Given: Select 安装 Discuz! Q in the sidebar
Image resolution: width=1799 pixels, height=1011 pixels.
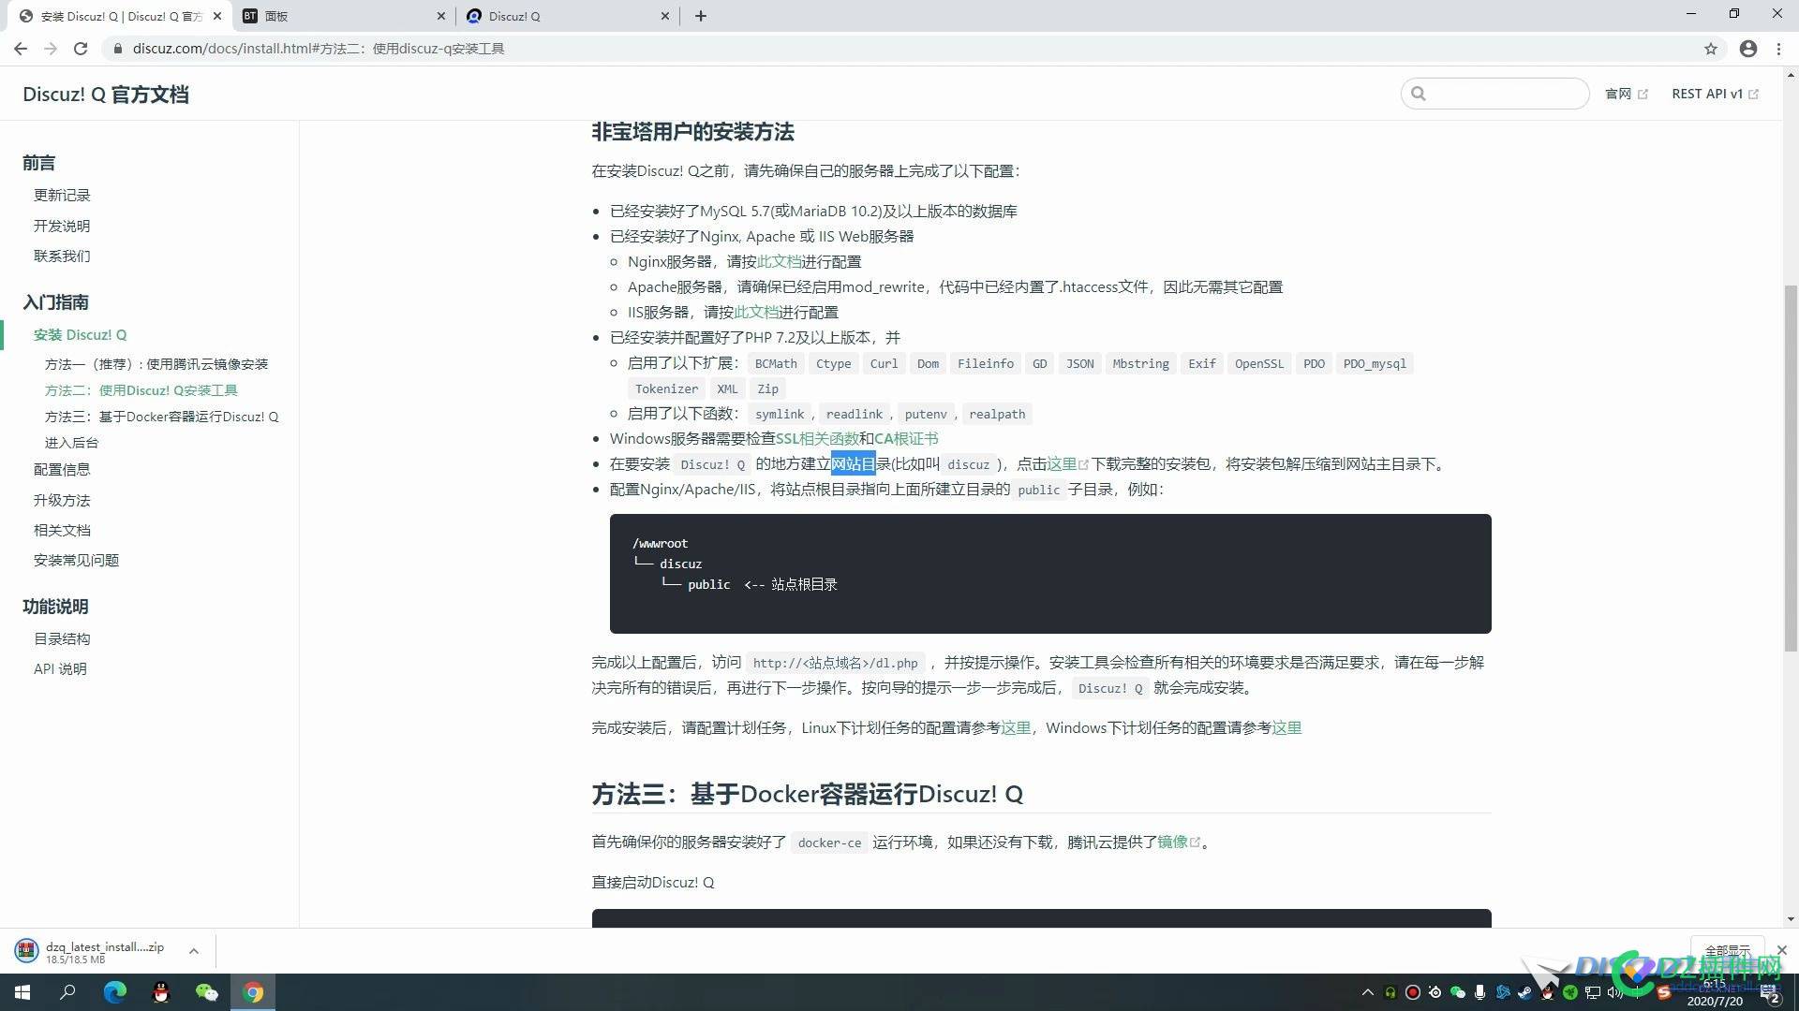Looking at the screenshot, I should pyautogui.click(x=80, y=334).
